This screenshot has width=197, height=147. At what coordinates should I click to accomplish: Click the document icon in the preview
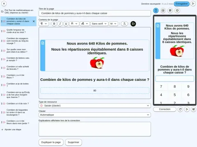pyautogui.click(x=158, y=26)
